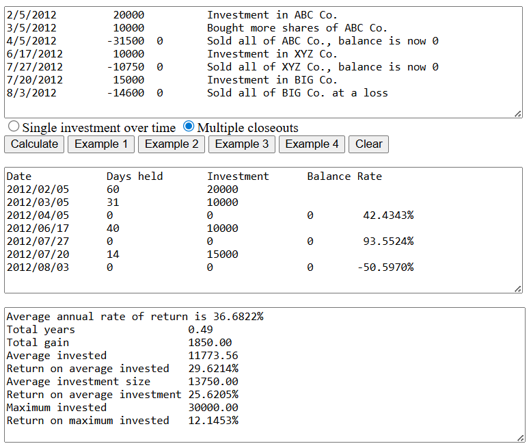Click the 2012/07/20 row date

(x=38, y=254)
